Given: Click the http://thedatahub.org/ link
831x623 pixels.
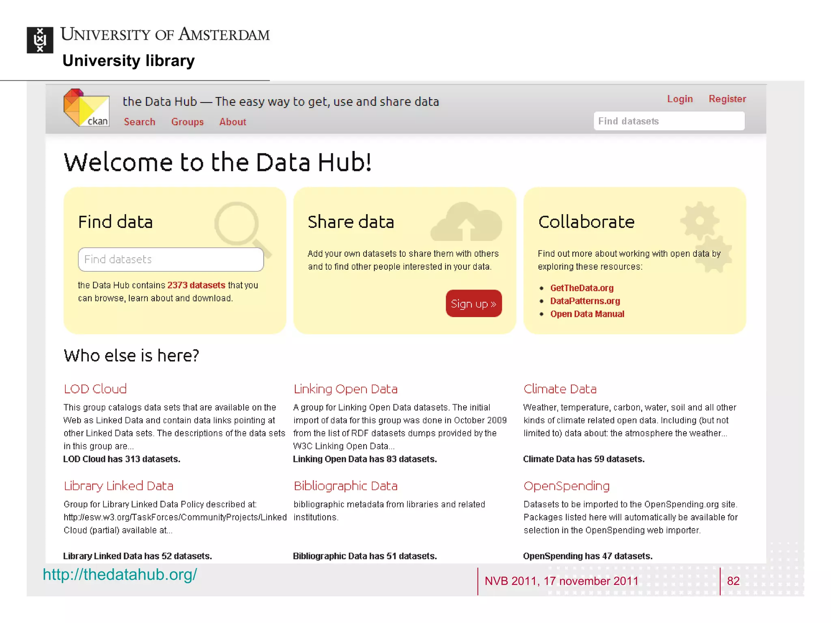Looking at the screenshot, I should pyautogui.click(x=120, y=574).
